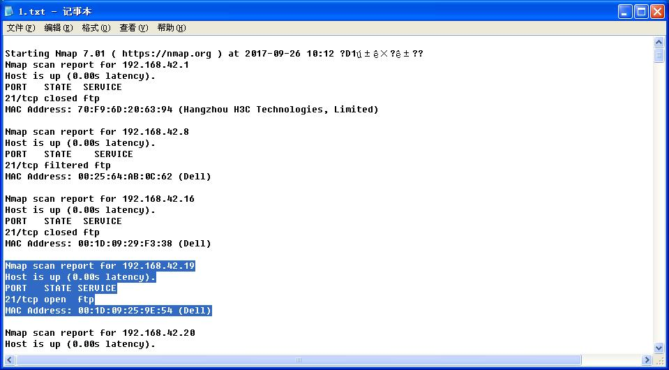Click the highlighted '21/tcp open ftp' line
Screen dimensions: 669x370
(49, 299)
